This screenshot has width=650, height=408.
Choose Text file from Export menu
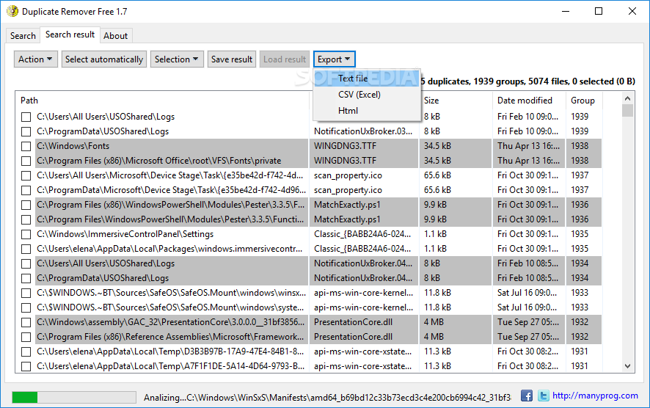click(x=367, y=79)
